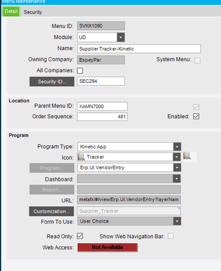Viewport: 221px width, 271px height.
Task: Expand the Dashboard dropdown arrow
Action: 176,179
